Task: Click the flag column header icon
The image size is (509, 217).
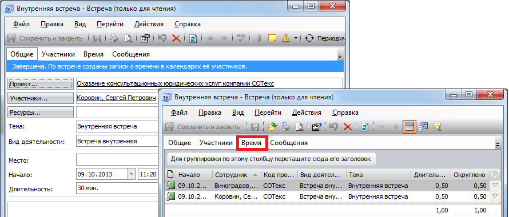Action: click(495, 175)
